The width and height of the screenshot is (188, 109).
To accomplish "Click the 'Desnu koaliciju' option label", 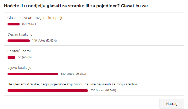I will pyautogui.click(x=20, y=35).
